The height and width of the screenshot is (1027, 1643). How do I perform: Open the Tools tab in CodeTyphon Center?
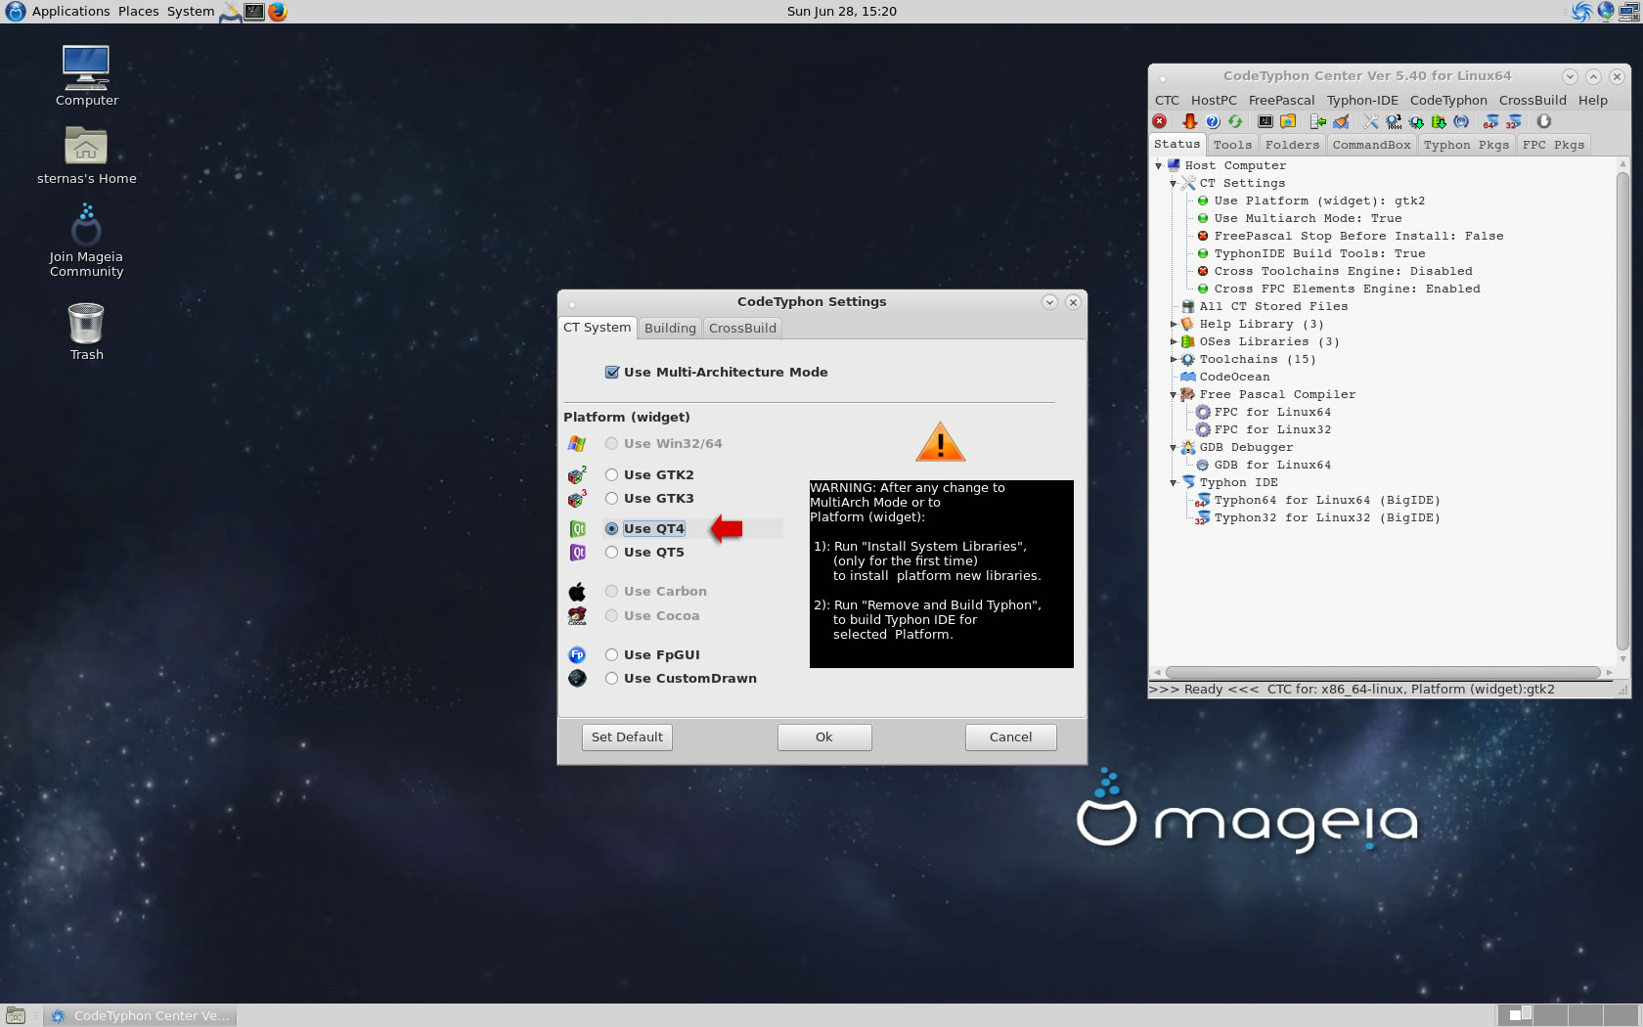point(1232,145)
